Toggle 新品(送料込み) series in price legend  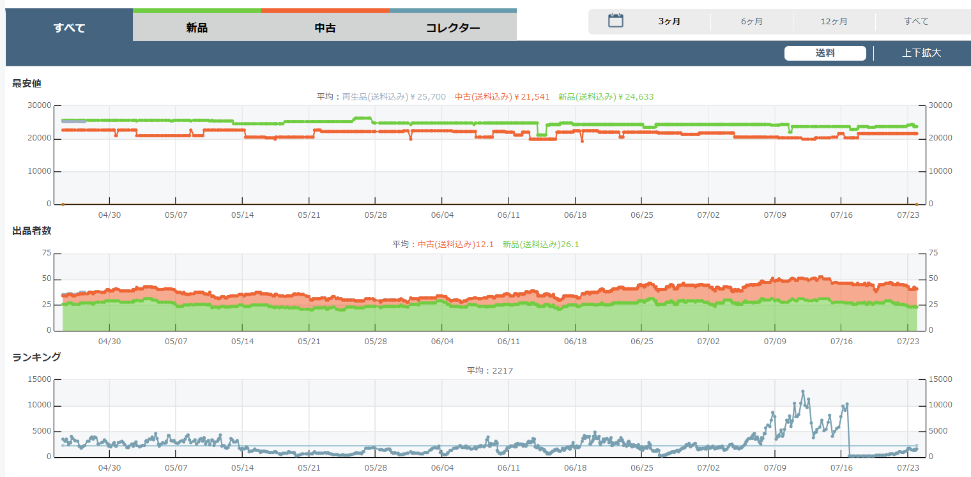click(x=606, y=97)
